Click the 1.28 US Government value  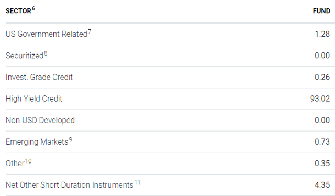[322, 34]
